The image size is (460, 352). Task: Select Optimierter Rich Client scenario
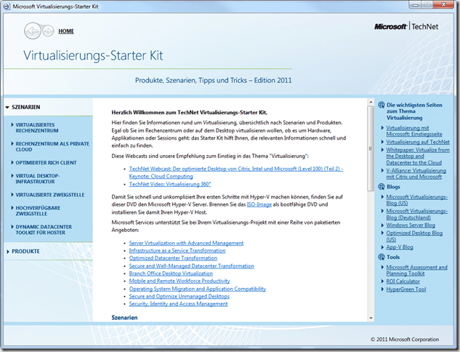click(x=46, y=163)
